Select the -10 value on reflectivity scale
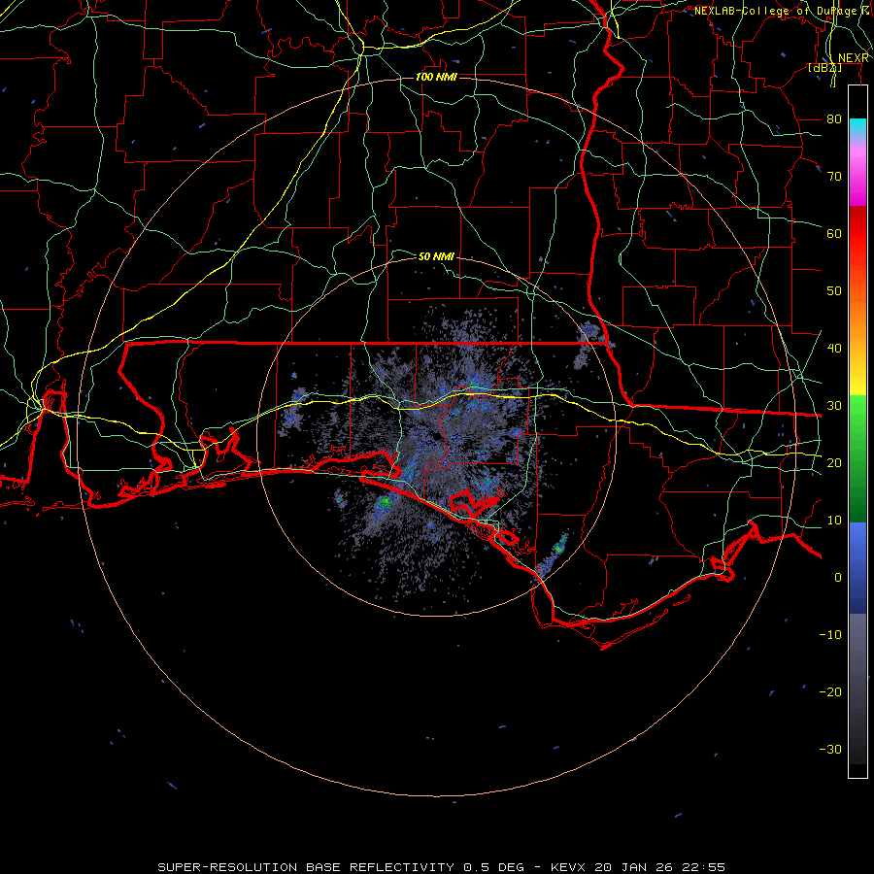Viewport: 874px width, 874px height. click(830, 634)
